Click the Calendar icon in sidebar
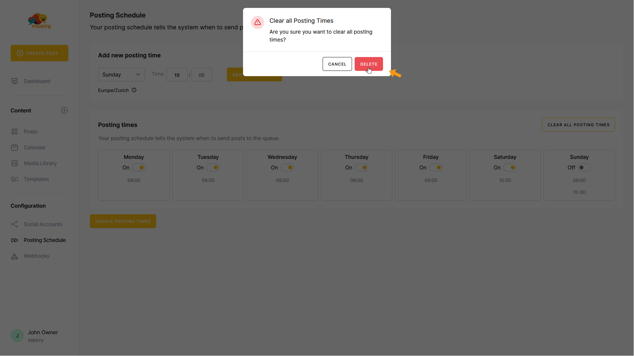Screen dimensions: 634x356 15,147
